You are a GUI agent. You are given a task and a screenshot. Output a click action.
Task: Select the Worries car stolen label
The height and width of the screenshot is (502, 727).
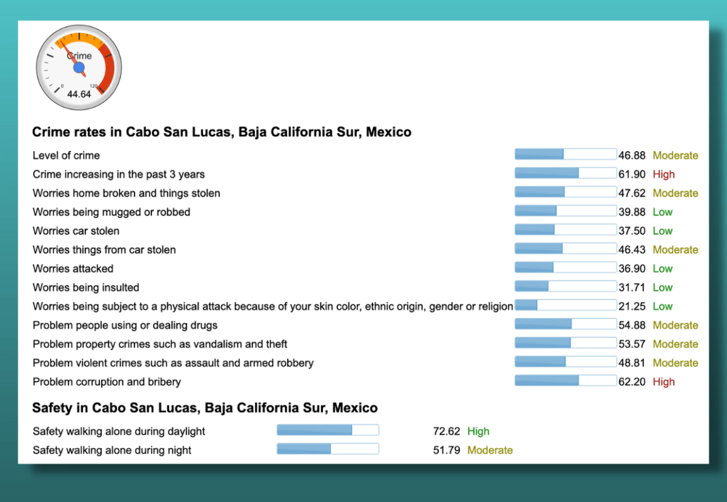pos(76,231)
